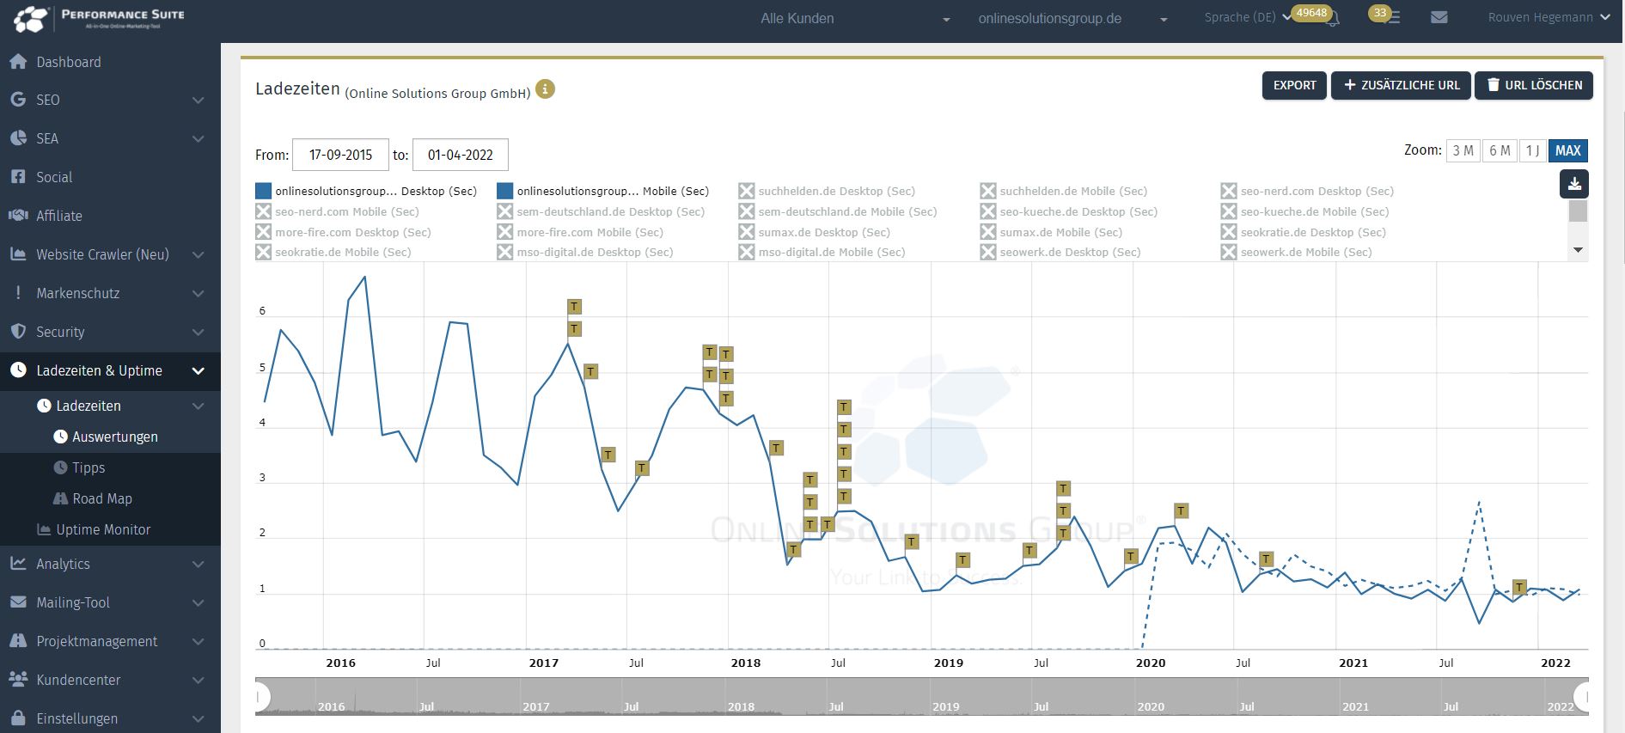1625x733 pixels.
Task: Click the T marker near early 2020 peak
Action: [x=1181, y=511]
